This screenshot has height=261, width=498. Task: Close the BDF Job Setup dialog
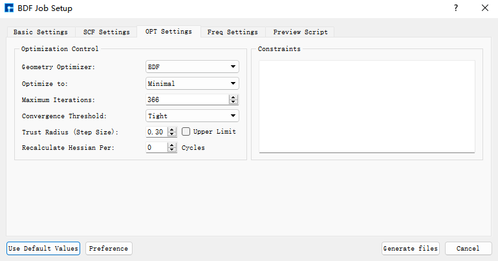coord(484,8)
